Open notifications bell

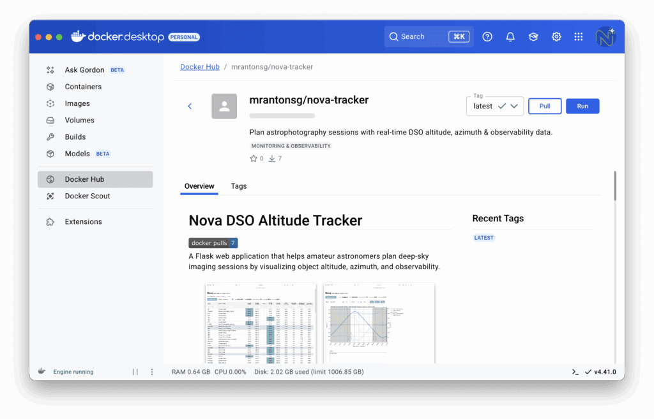click(510, 36)
